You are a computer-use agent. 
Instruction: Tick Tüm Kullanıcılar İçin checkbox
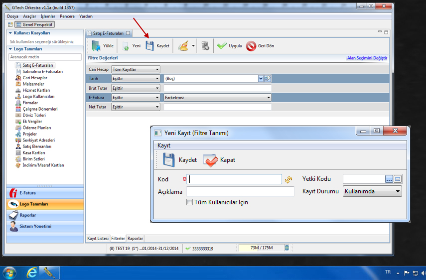point(189,202)
